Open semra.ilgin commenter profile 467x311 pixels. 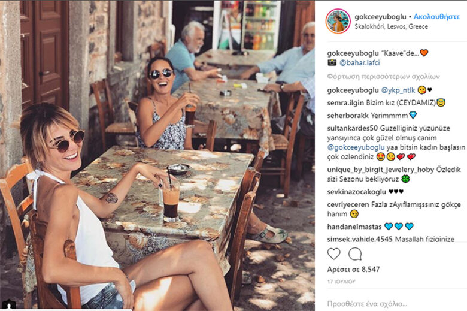pyautogui.click(x=345, y=103)
